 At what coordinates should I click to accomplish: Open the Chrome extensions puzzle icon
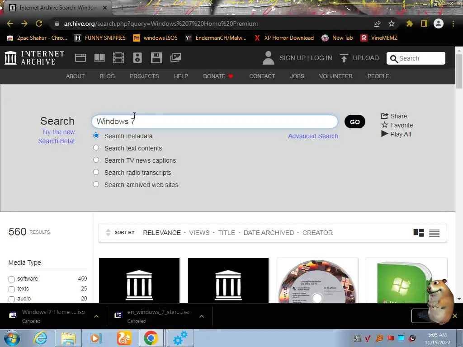[410, 23]
